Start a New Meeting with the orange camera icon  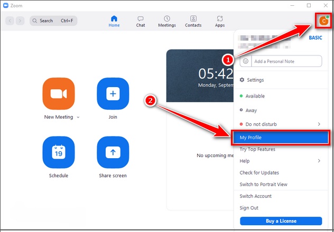coord(59,94)
